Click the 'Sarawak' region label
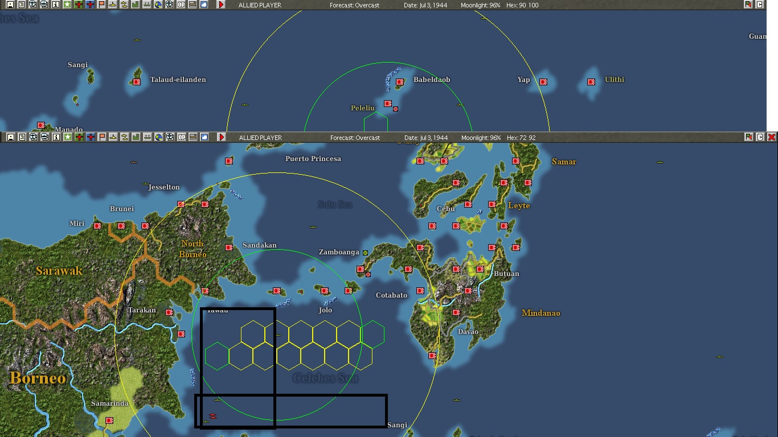 point(59,271)
